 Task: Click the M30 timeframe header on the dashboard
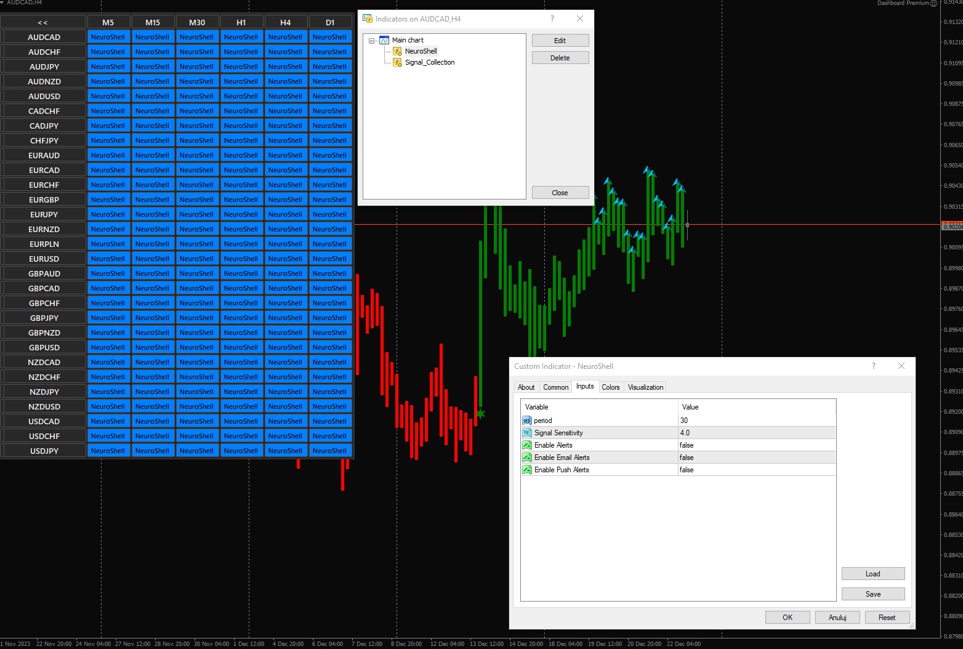(197, 22)
